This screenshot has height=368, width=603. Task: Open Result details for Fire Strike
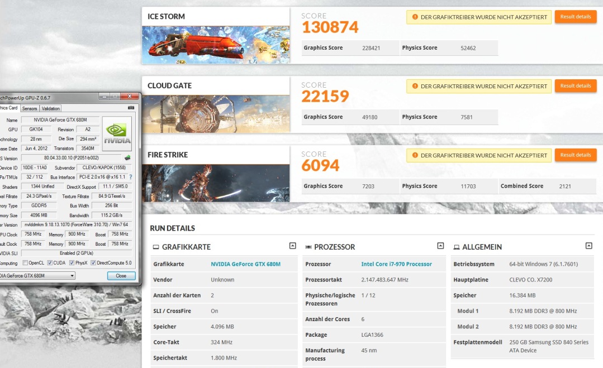[x=575, y=155]
